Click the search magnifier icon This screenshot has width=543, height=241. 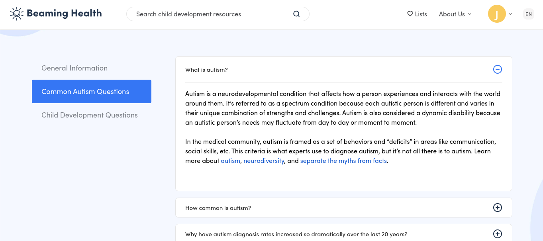pyautogui.click(x=296, y=14)
